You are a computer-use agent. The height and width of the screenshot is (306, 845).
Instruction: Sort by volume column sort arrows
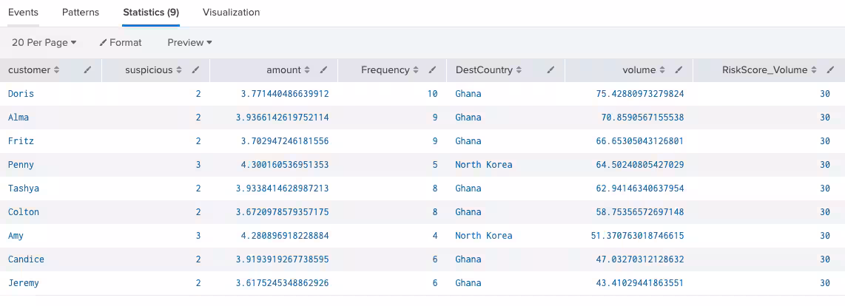662,70
